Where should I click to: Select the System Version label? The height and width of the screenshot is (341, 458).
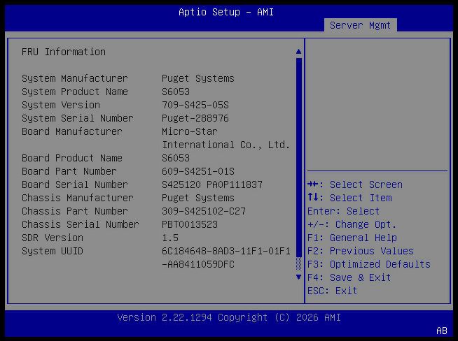coord(61,105)
